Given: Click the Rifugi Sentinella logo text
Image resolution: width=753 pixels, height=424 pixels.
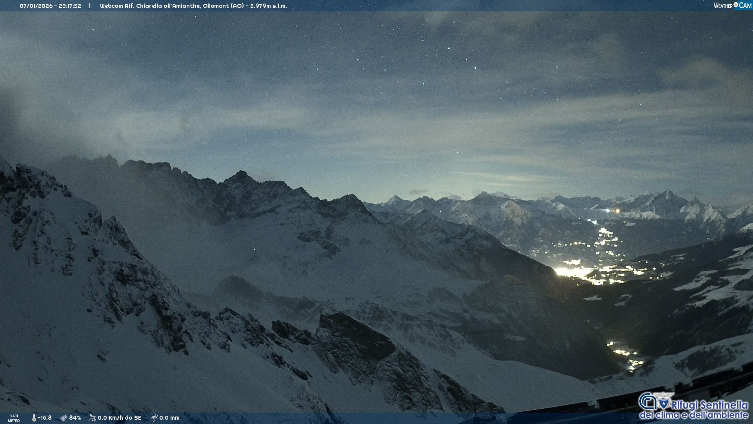Looking at the screenshot, I should coord(709,405).
